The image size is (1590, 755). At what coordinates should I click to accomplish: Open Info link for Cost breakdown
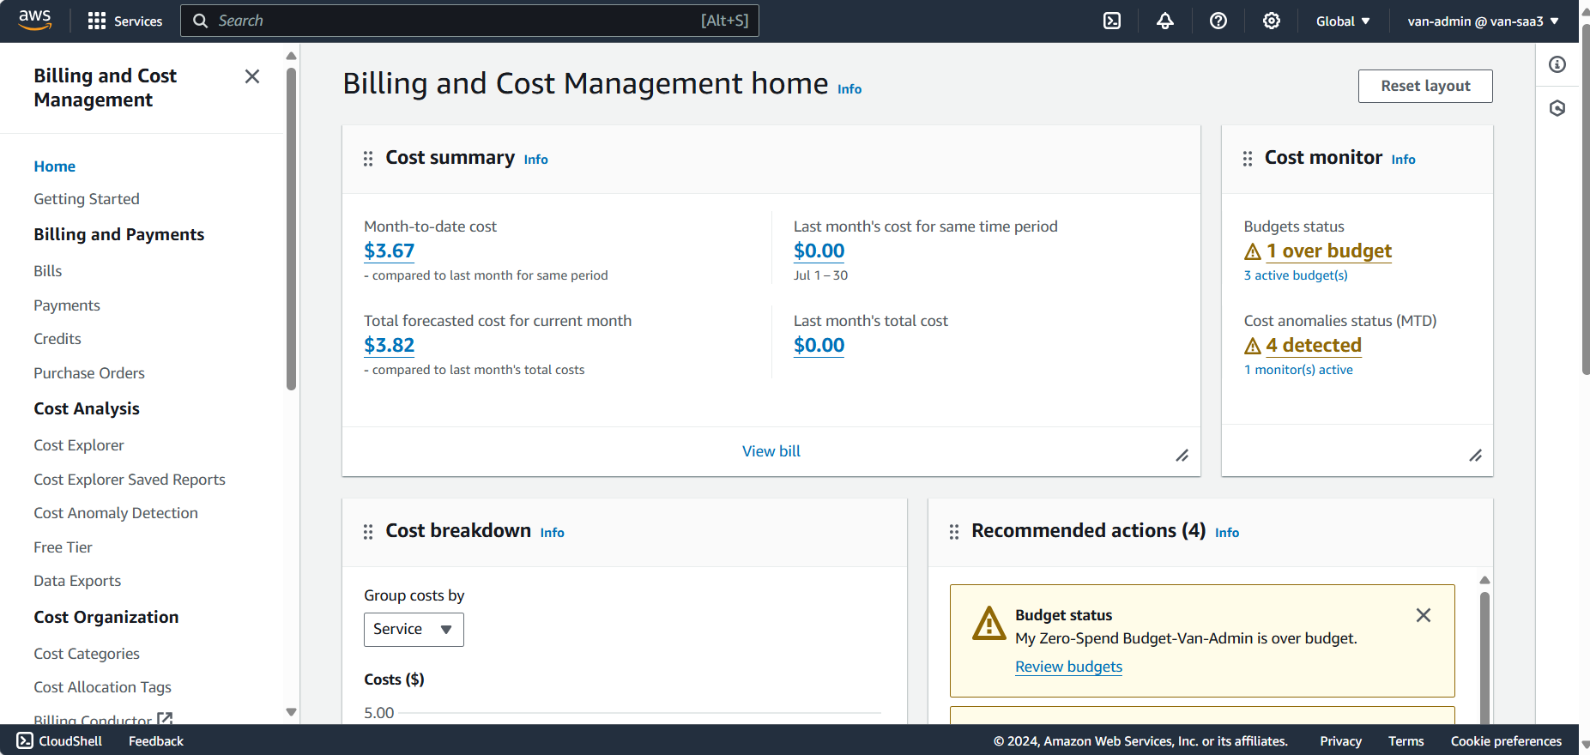[553, 533]
